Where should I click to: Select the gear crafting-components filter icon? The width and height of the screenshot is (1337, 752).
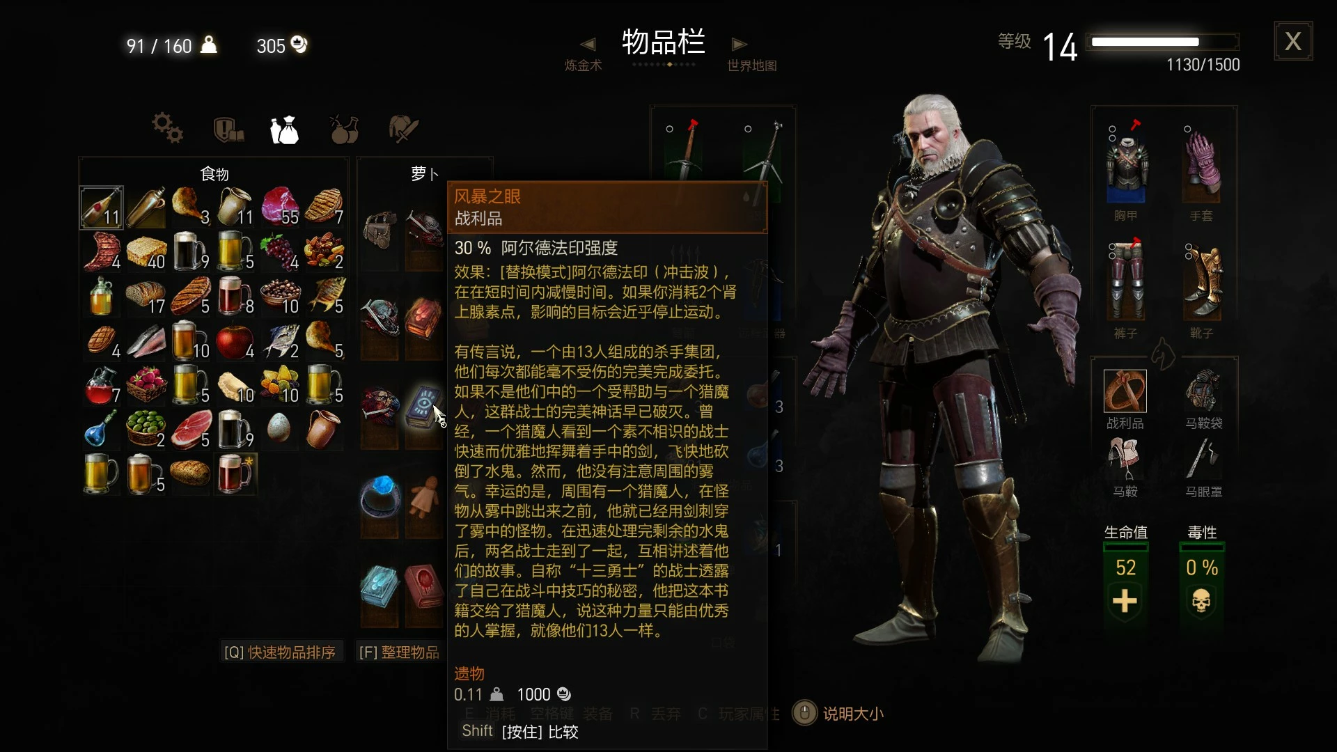[168, 128]
